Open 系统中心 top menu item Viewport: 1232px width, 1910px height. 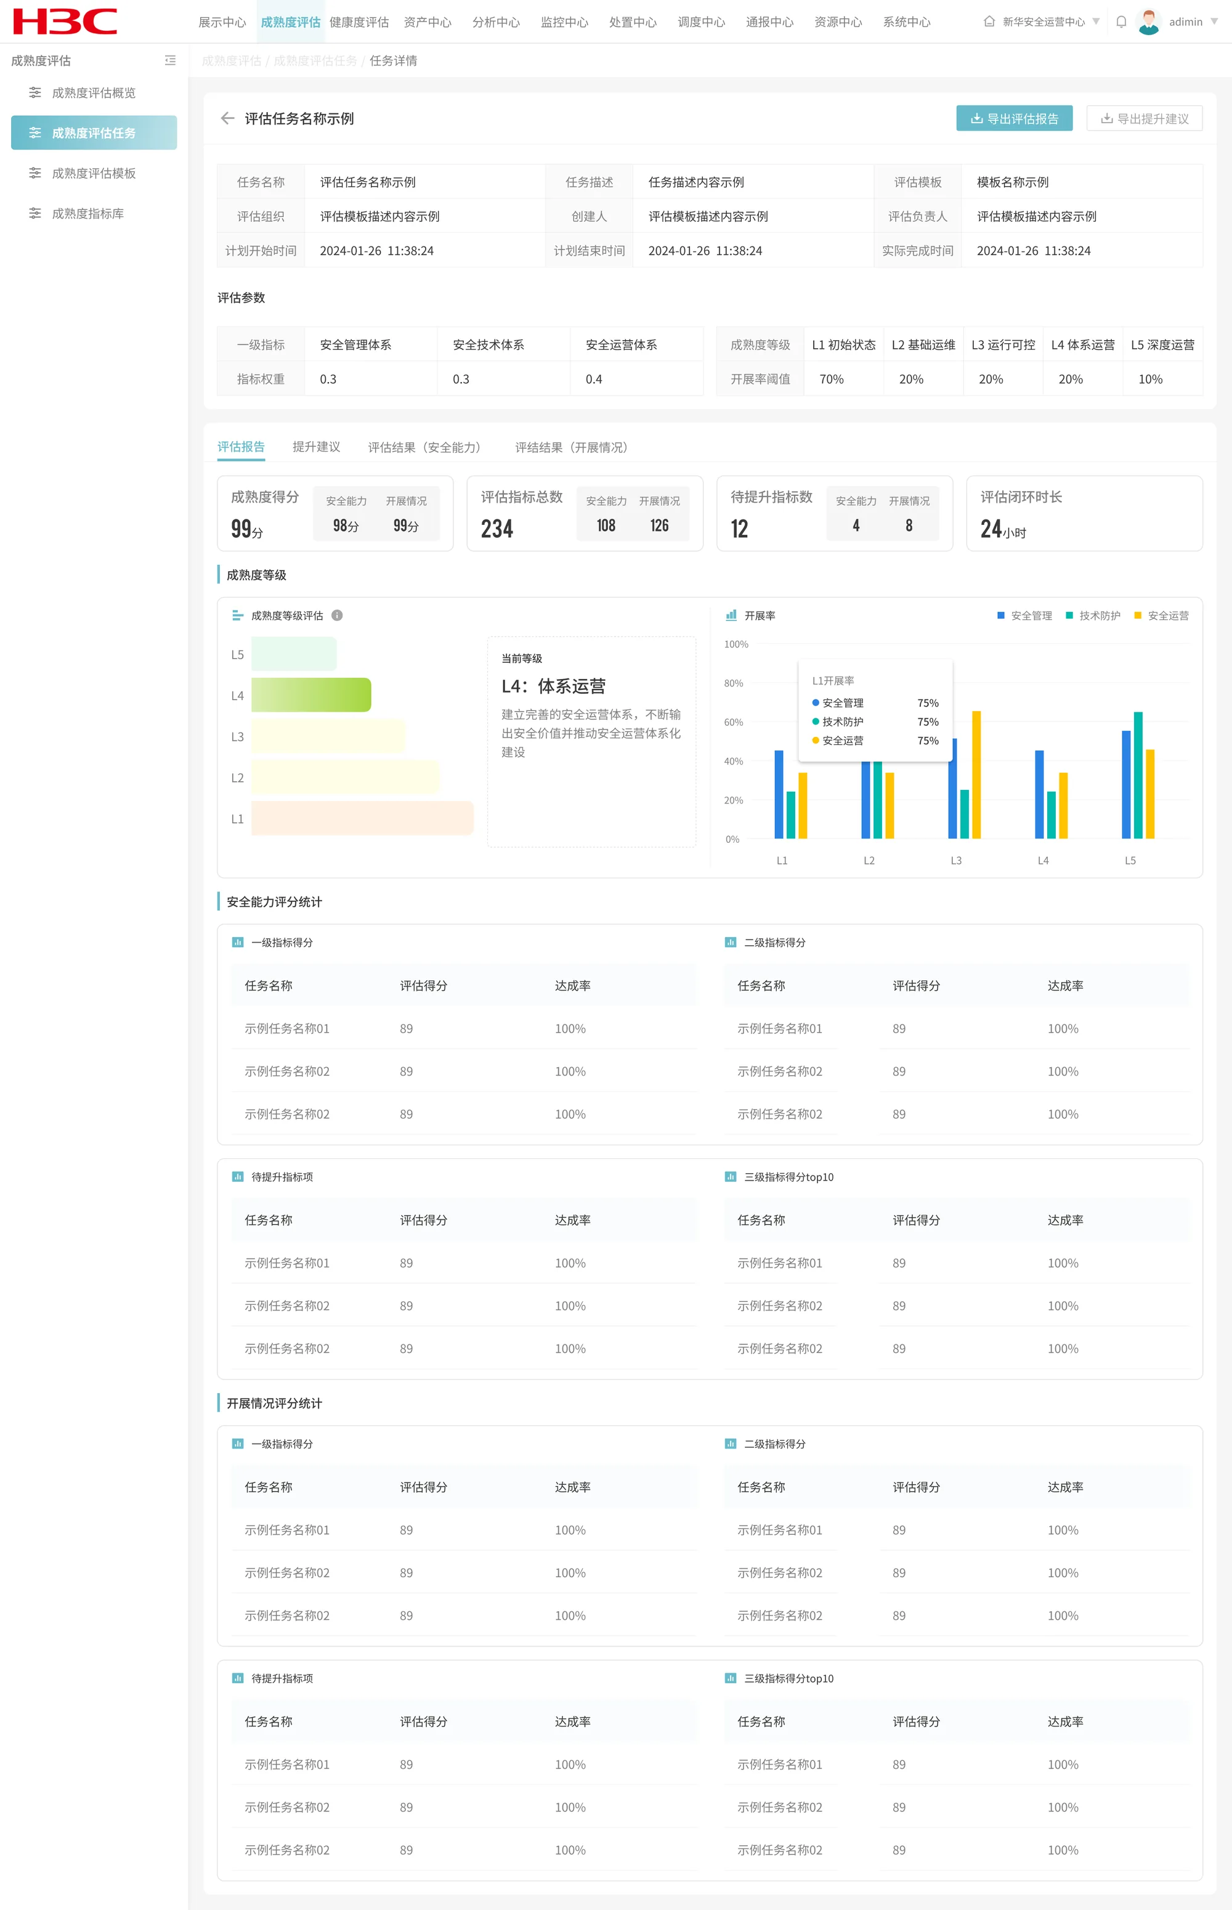coord(906,22)
